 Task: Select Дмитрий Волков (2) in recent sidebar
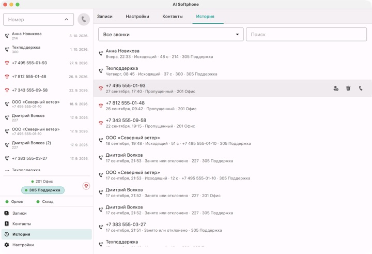pos(47,145)
